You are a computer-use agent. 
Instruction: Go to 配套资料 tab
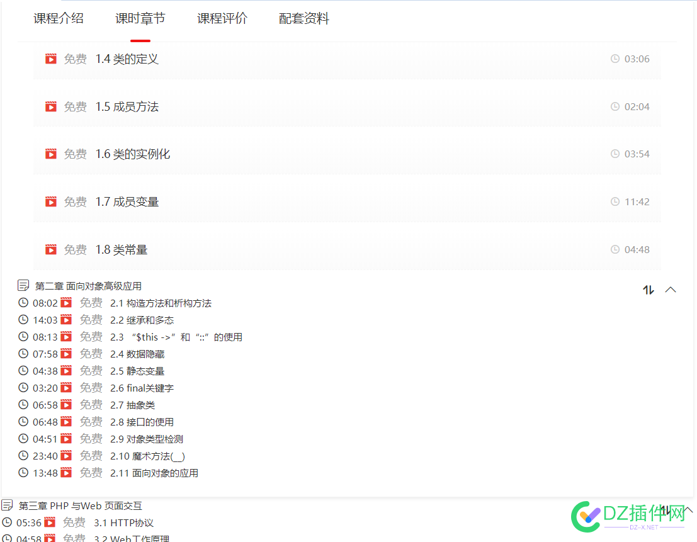click(304, 19)
